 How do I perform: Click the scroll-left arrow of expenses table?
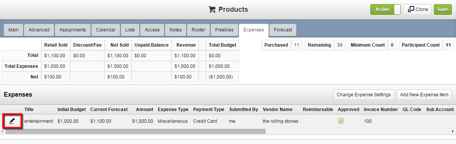click(3, 131)
